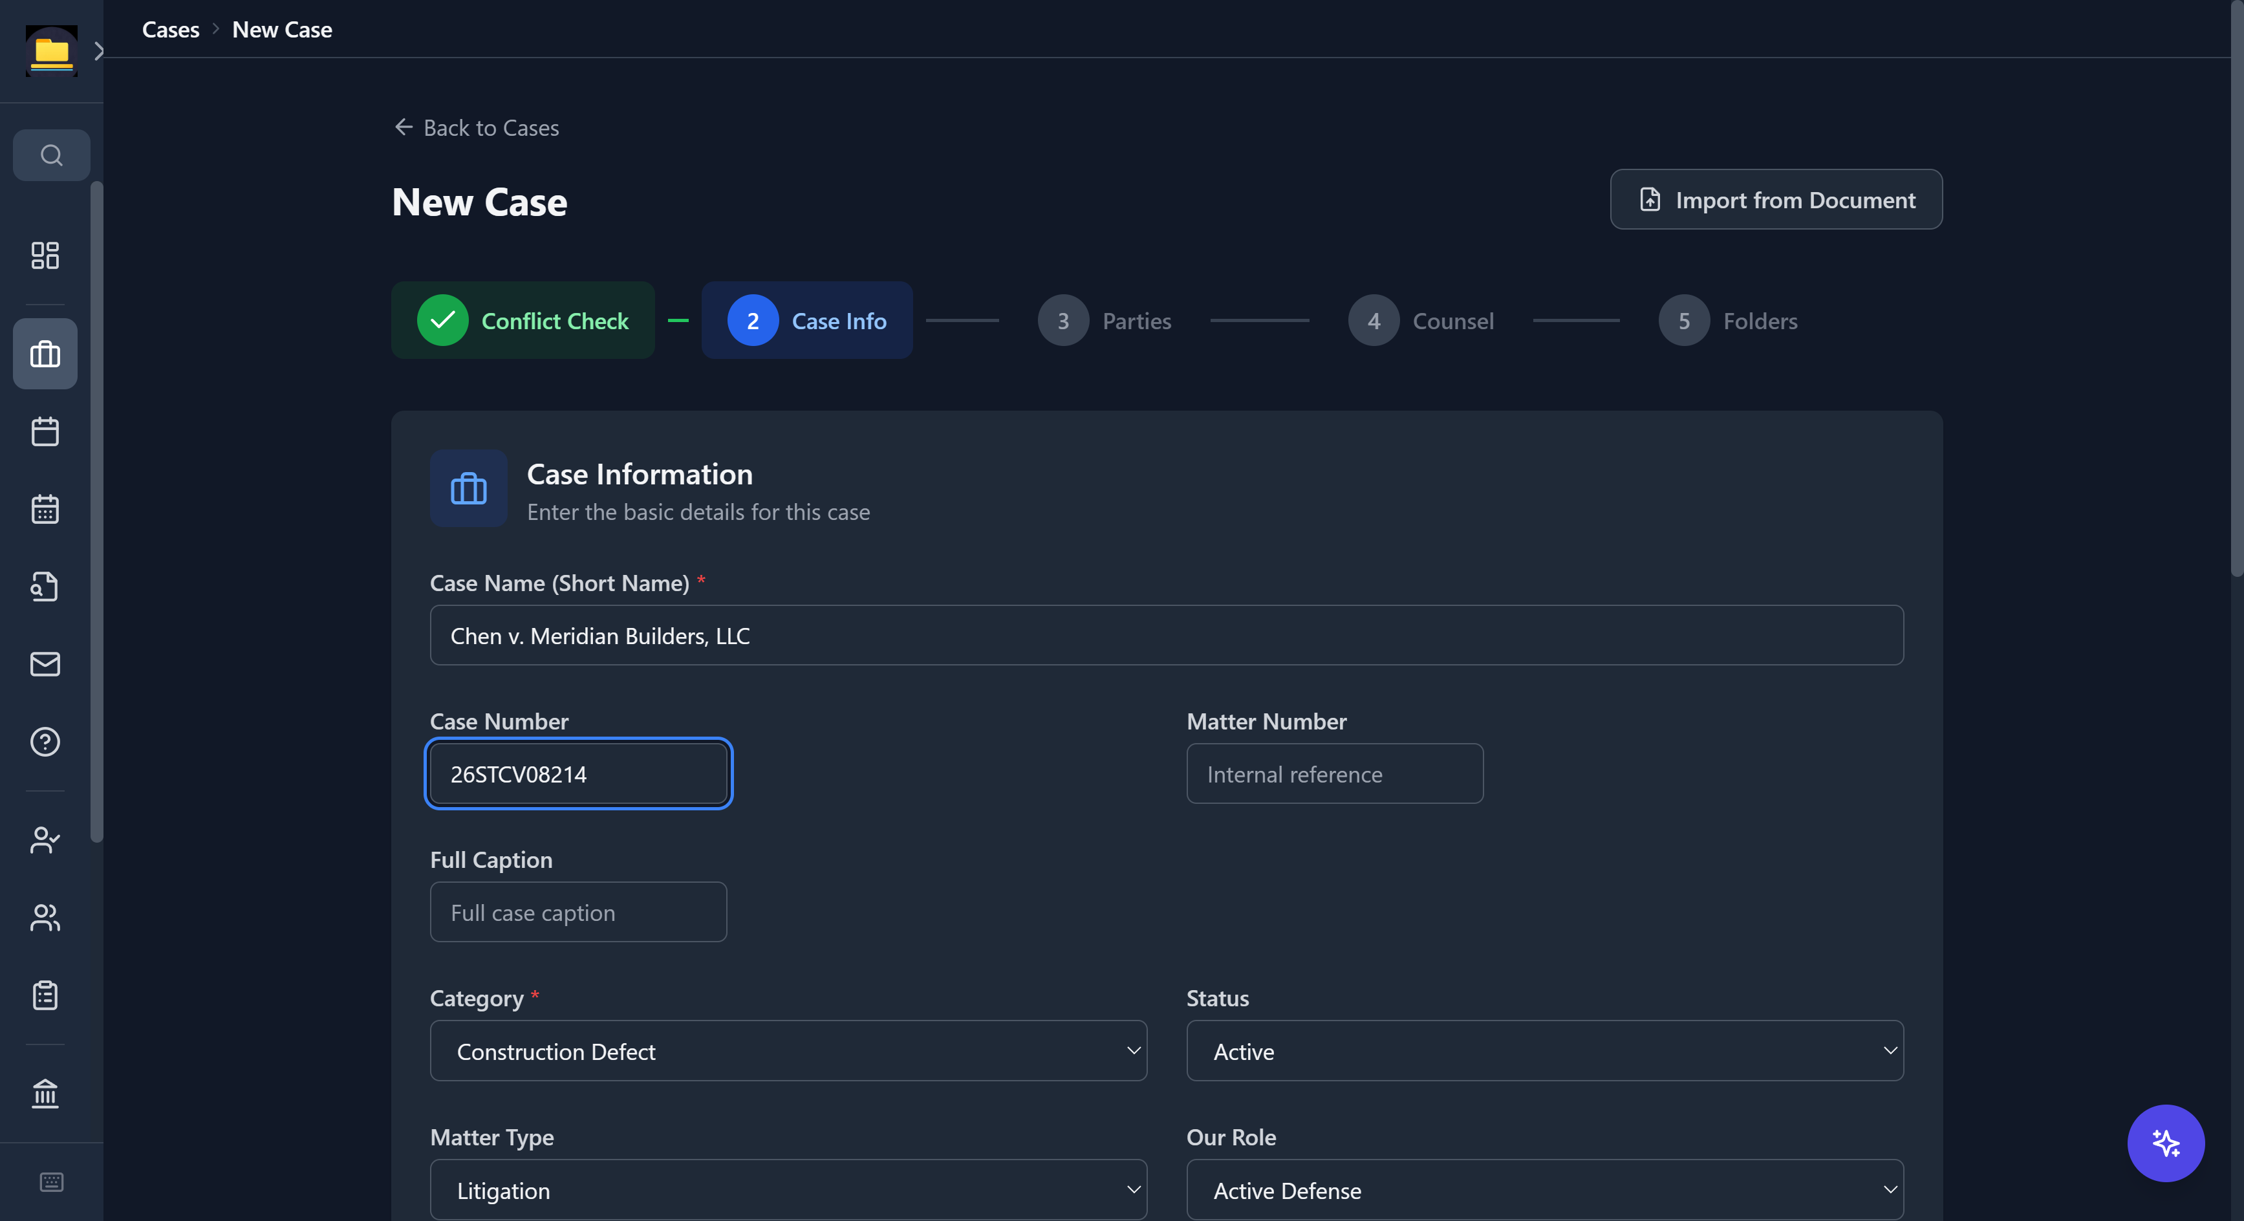Click the Matter Number input field
Viewport: 2244px width, 1221px height.
coord(1335,773)
